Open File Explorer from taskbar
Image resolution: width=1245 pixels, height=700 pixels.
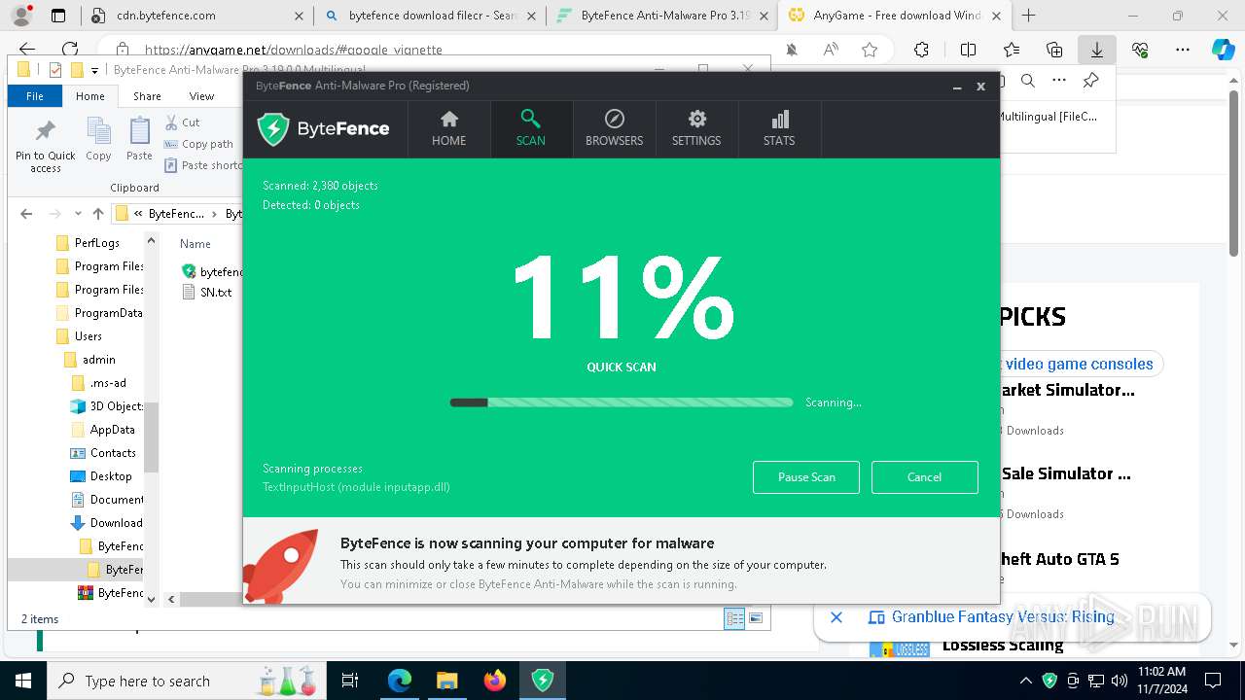(x=446, y=681)
